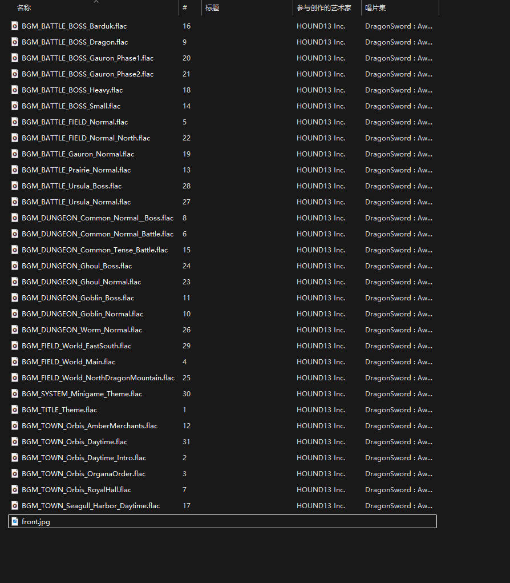
Task: Click the icon of BGM_BATTLE_Ursula_Boss.flac
Action: click(x=14, y=186)
